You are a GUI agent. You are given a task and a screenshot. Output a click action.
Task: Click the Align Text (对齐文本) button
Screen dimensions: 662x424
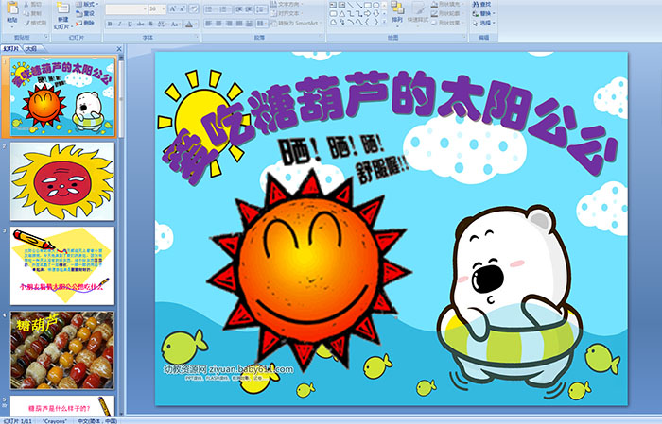tap(286, 13)
